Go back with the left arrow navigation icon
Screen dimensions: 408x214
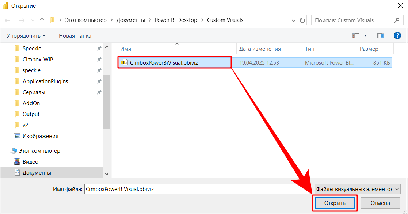(8, 20)
